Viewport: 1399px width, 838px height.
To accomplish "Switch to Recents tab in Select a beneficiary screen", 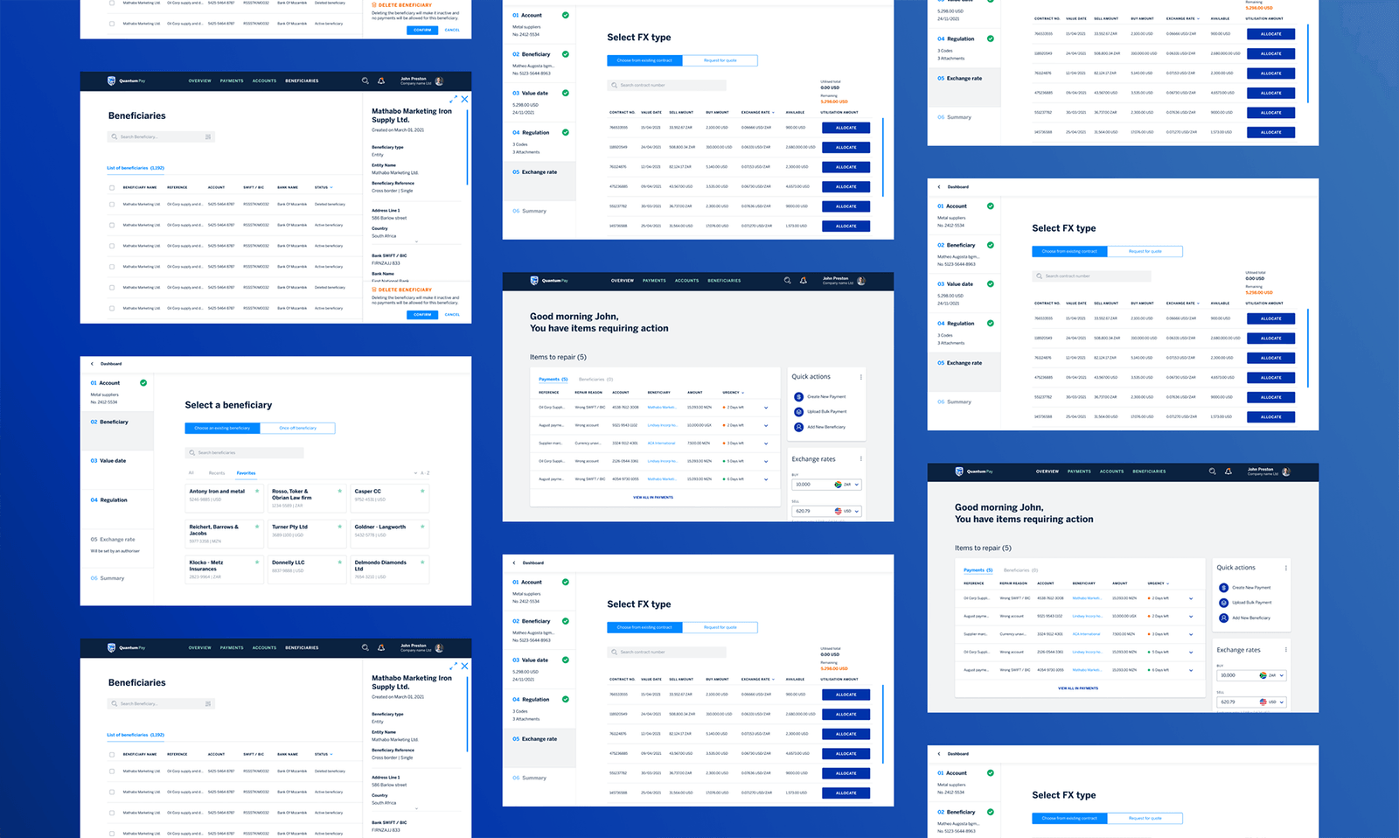I will click(217, 473).
